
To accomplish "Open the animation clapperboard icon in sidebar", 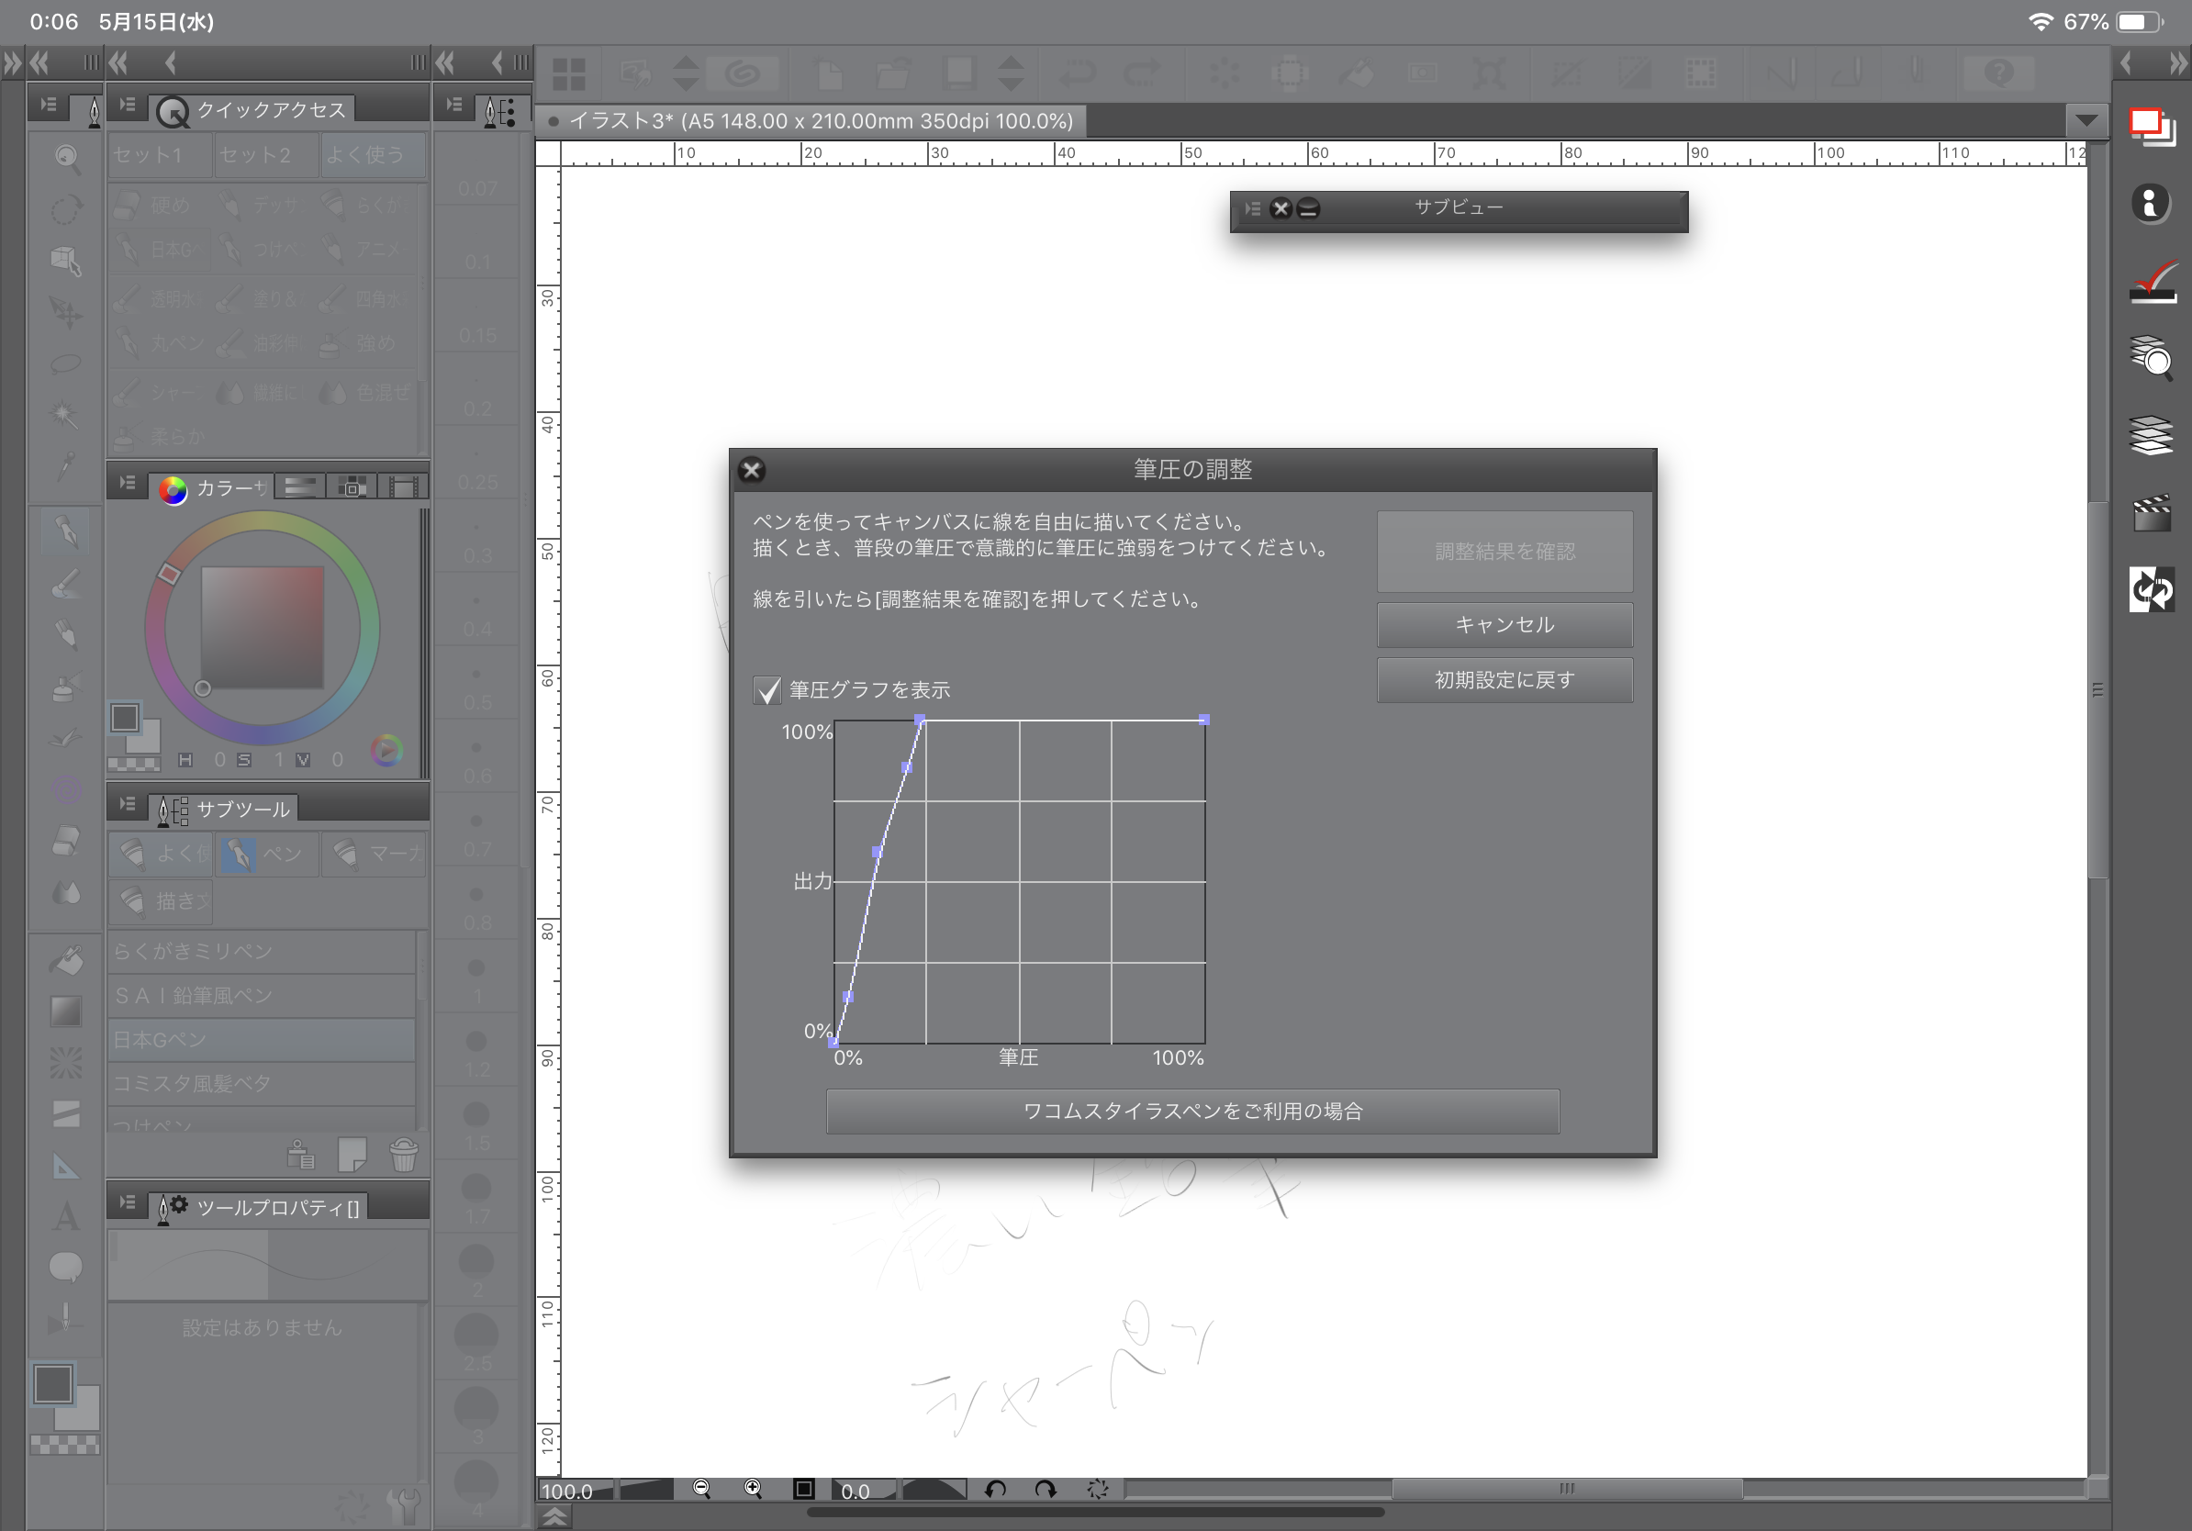I will coord(2151,515).
